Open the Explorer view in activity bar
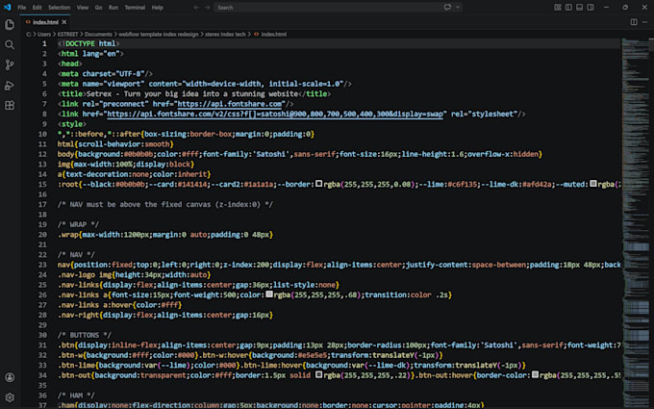654x409 pixels. coord(10,25)
